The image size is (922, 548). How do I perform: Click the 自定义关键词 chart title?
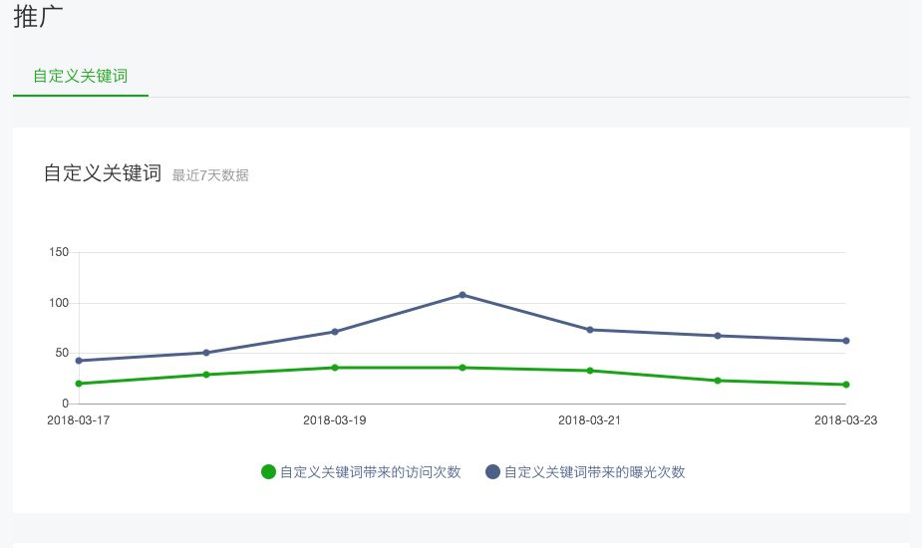click(x=103, y=172)
